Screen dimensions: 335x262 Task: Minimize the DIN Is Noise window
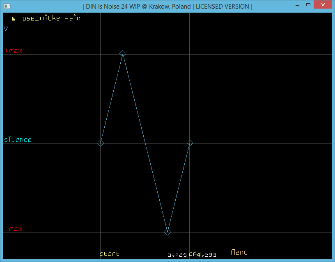point(296,5)
